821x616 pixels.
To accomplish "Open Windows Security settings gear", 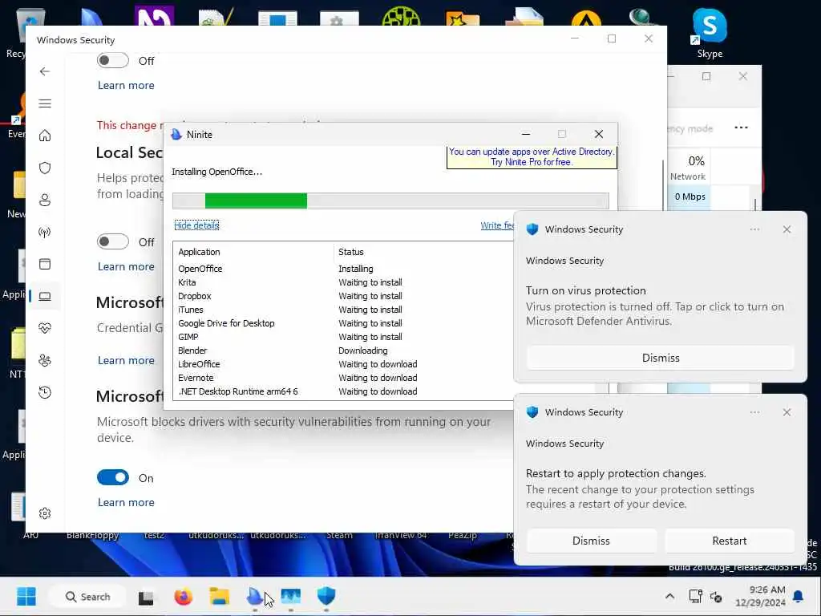I will (x=45, y=513).
